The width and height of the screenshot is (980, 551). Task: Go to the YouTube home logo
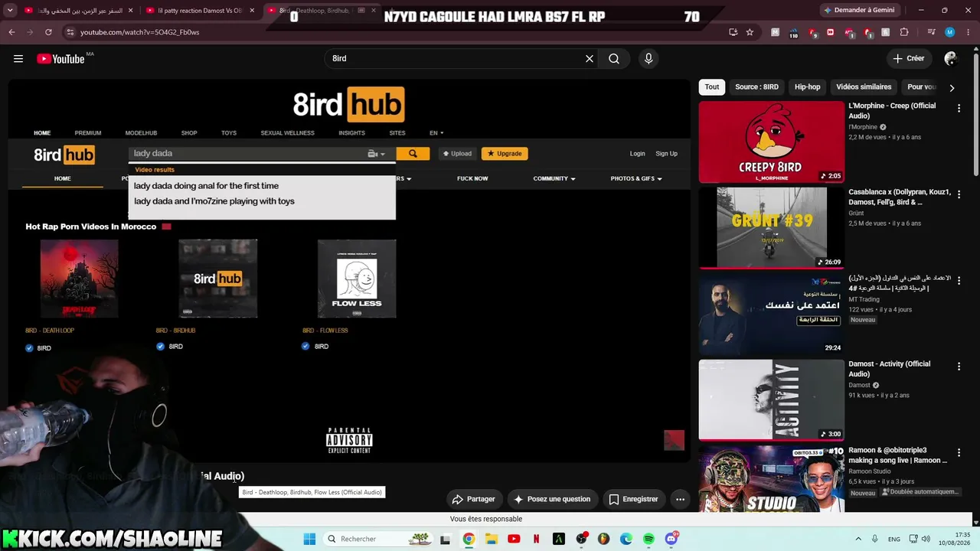(x=60, y=59)
